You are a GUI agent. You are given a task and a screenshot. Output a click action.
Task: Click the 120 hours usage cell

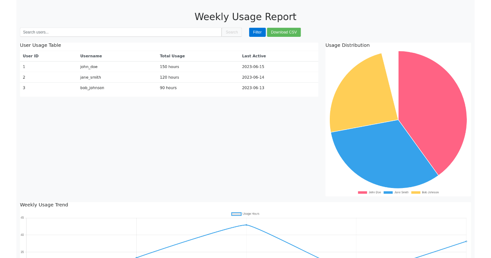click(x=169, y=77)
